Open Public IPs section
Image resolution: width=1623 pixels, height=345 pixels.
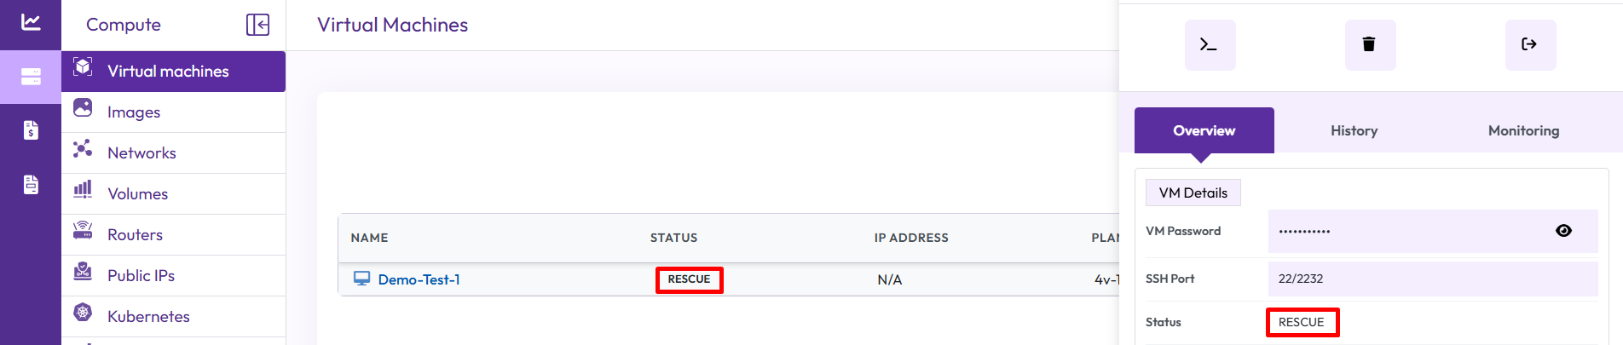141,276
